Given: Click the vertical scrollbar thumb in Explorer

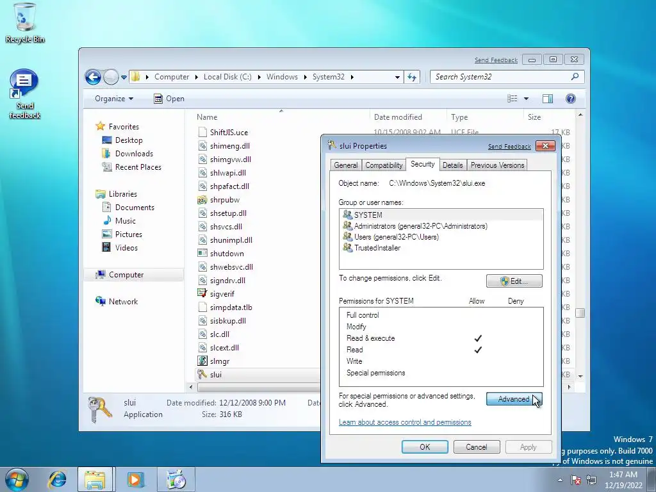Looking at the screenshot, I should click(580, 313).
